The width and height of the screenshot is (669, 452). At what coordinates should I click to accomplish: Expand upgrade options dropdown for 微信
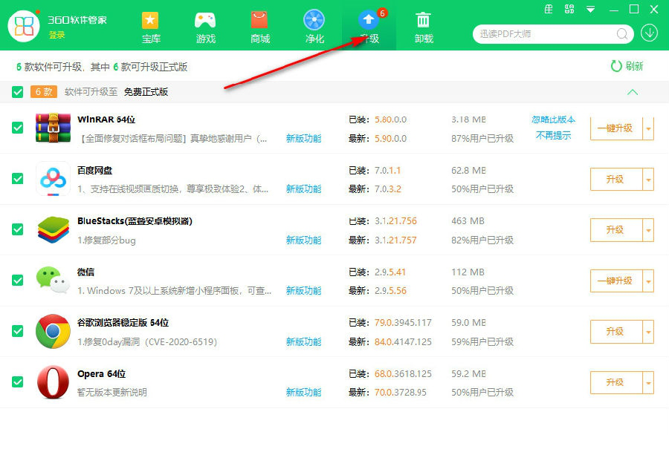tap(648, 281)
